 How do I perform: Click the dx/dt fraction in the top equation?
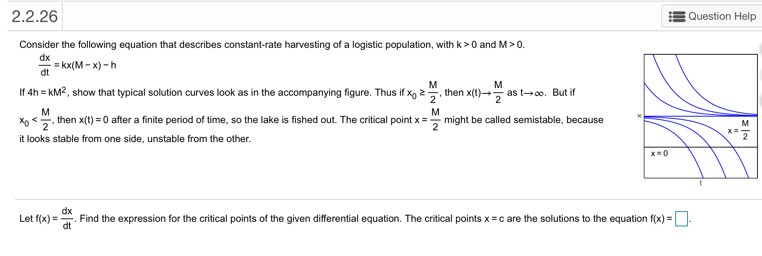pyautogui.click(x=45, y=65)
